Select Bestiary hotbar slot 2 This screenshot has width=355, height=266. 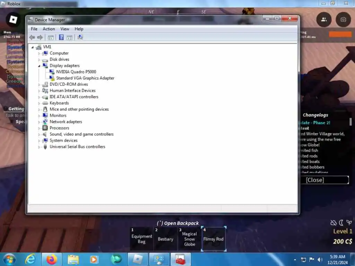tap(165, 239)
